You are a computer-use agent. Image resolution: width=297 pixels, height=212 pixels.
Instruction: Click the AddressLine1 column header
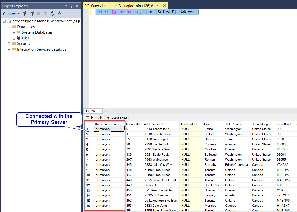click(161, 124)
